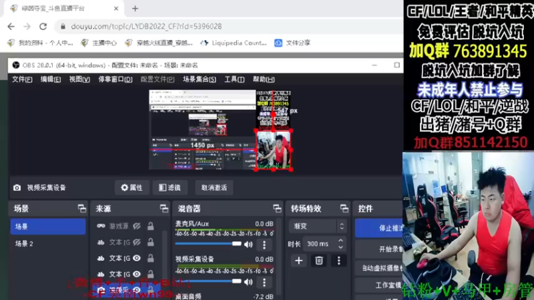Click the 取消激活 button
Image resolution: width=534 pixels, height=300 pixels.
coord(214,187)
